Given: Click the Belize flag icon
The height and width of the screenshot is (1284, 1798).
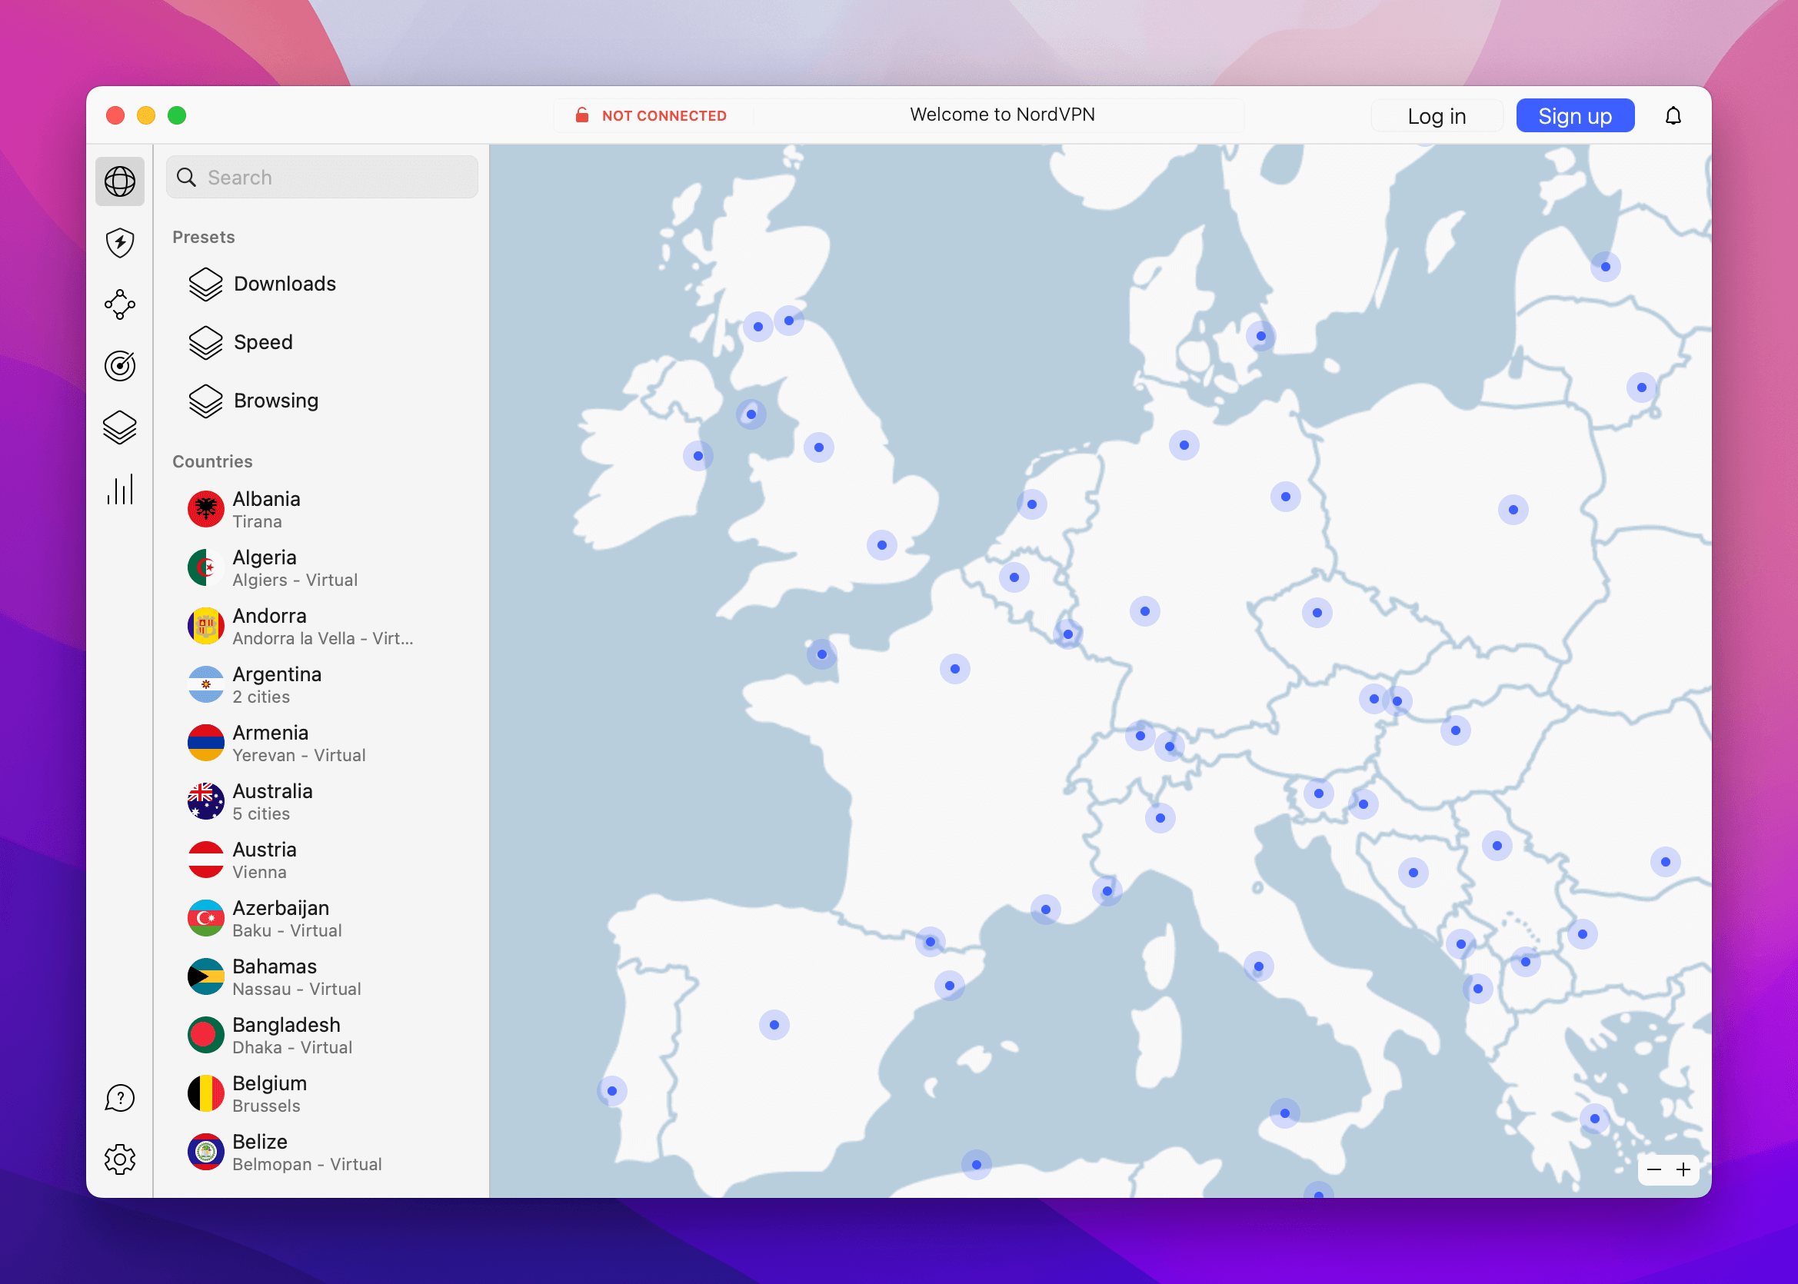Looking at the screenshot, I should [205, 1153].
